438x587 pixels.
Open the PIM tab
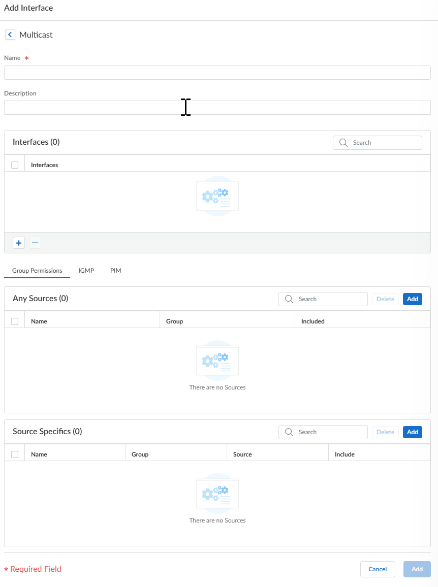[116, 271]
